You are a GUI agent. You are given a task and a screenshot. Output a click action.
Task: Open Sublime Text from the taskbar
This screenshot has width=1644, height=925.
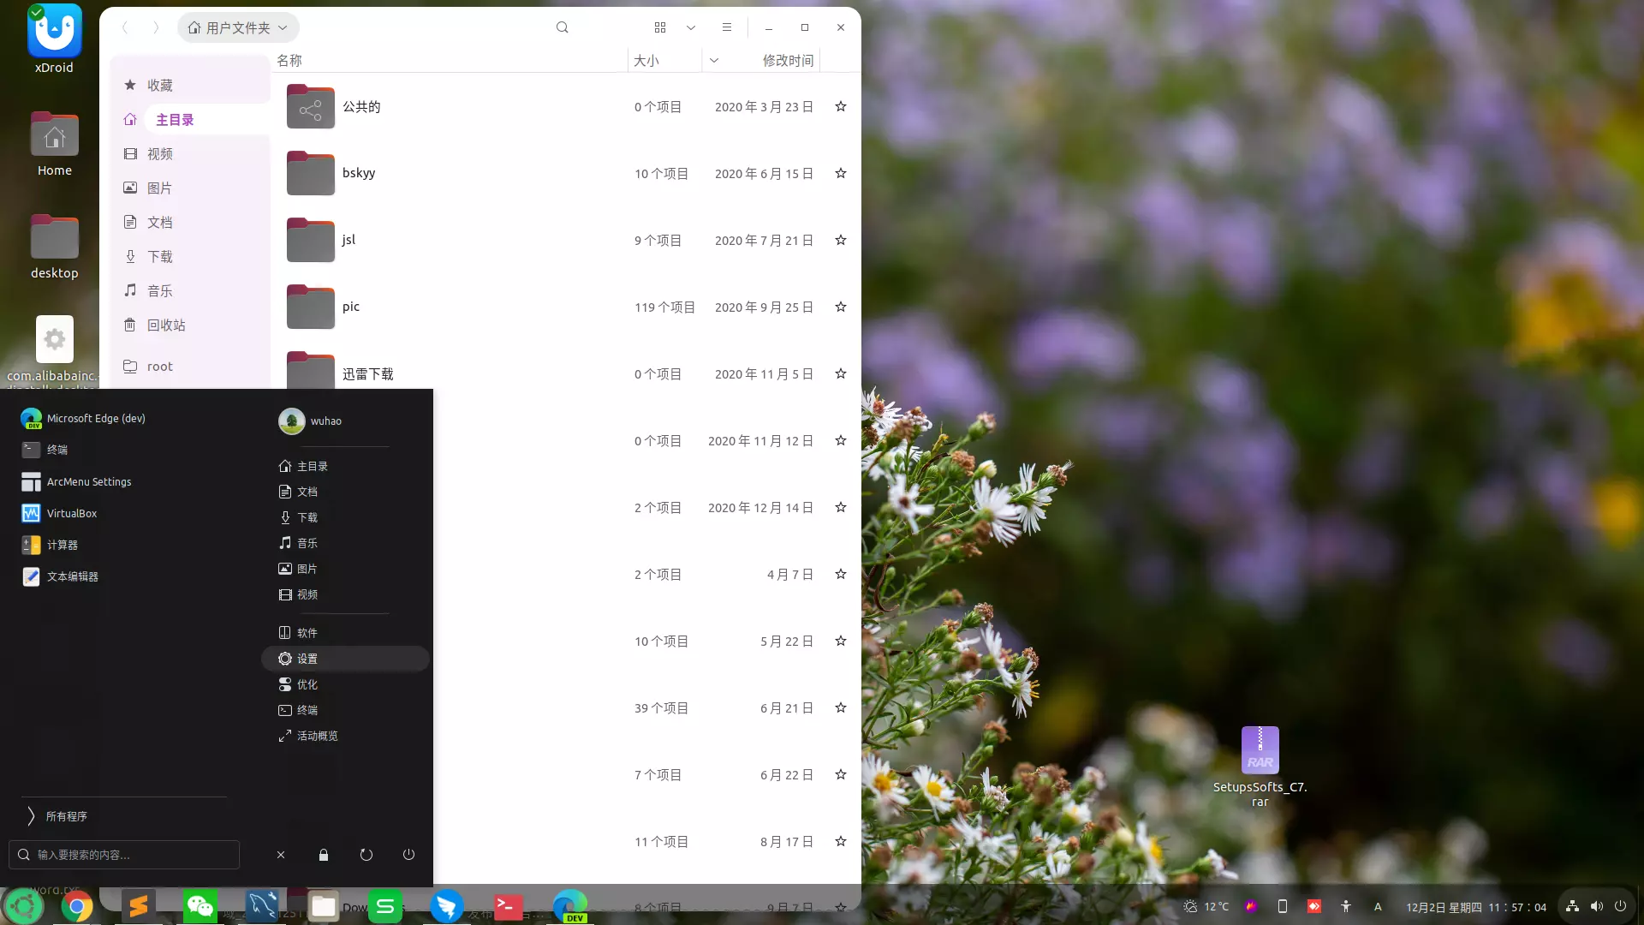139,906
